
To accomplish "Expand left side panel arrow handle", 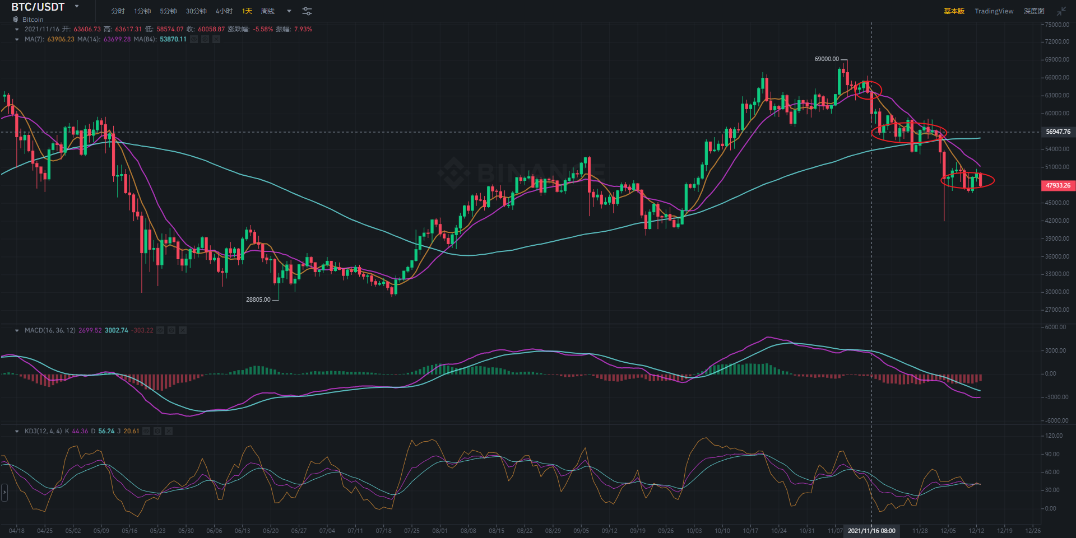I will [4, 493].
